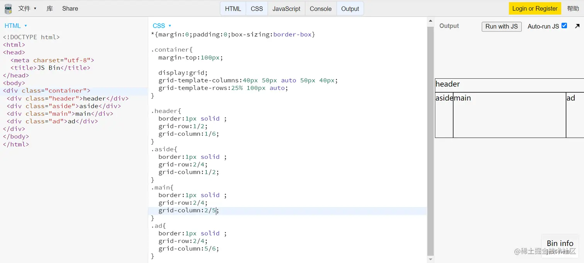The height and width of the screenshot is (263, 584).
Task: Expand the CSS panel processor dropdown
Action: (162, 26)
